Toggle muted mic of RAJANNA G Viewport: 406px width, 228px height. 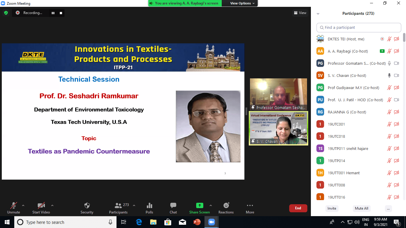[x=389, y=112]
